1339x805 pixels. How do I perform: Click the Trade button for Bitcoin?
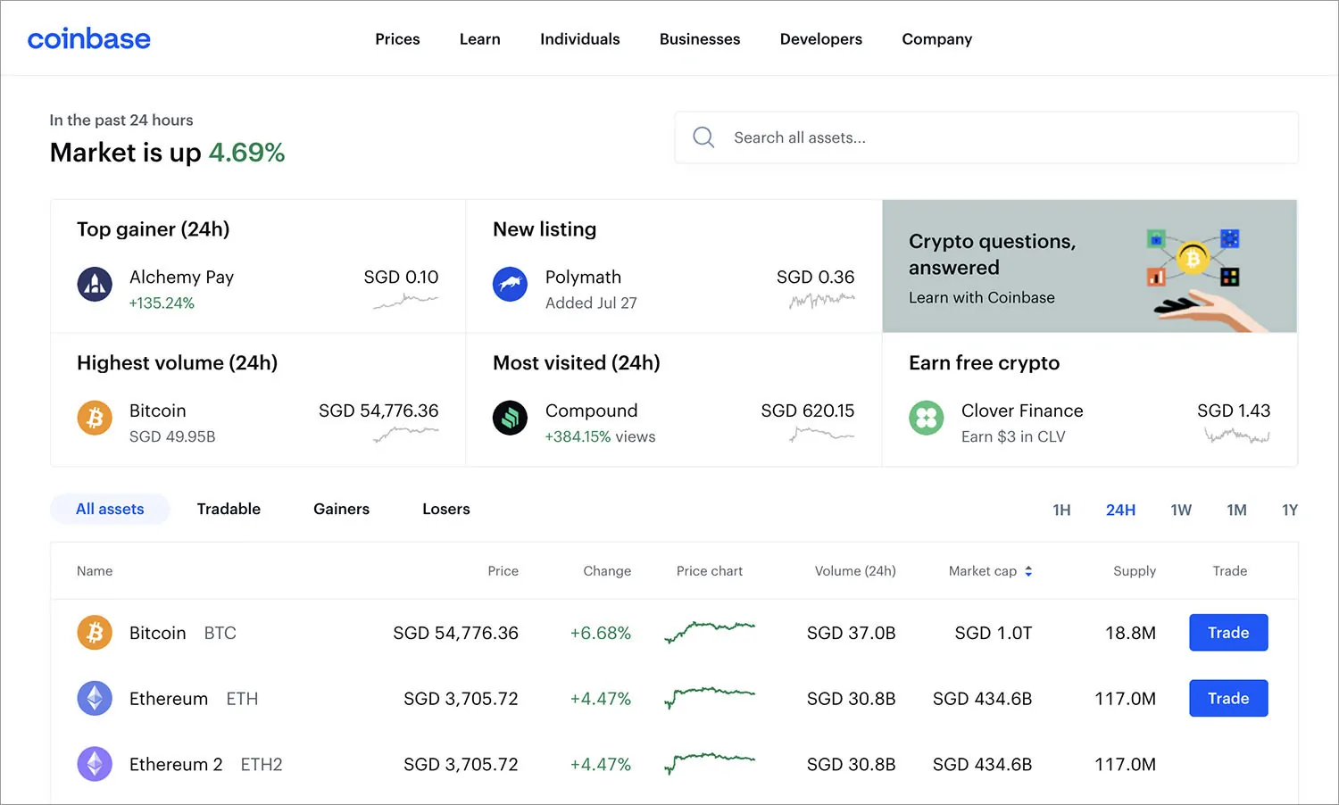click(x=1228, y=633)
